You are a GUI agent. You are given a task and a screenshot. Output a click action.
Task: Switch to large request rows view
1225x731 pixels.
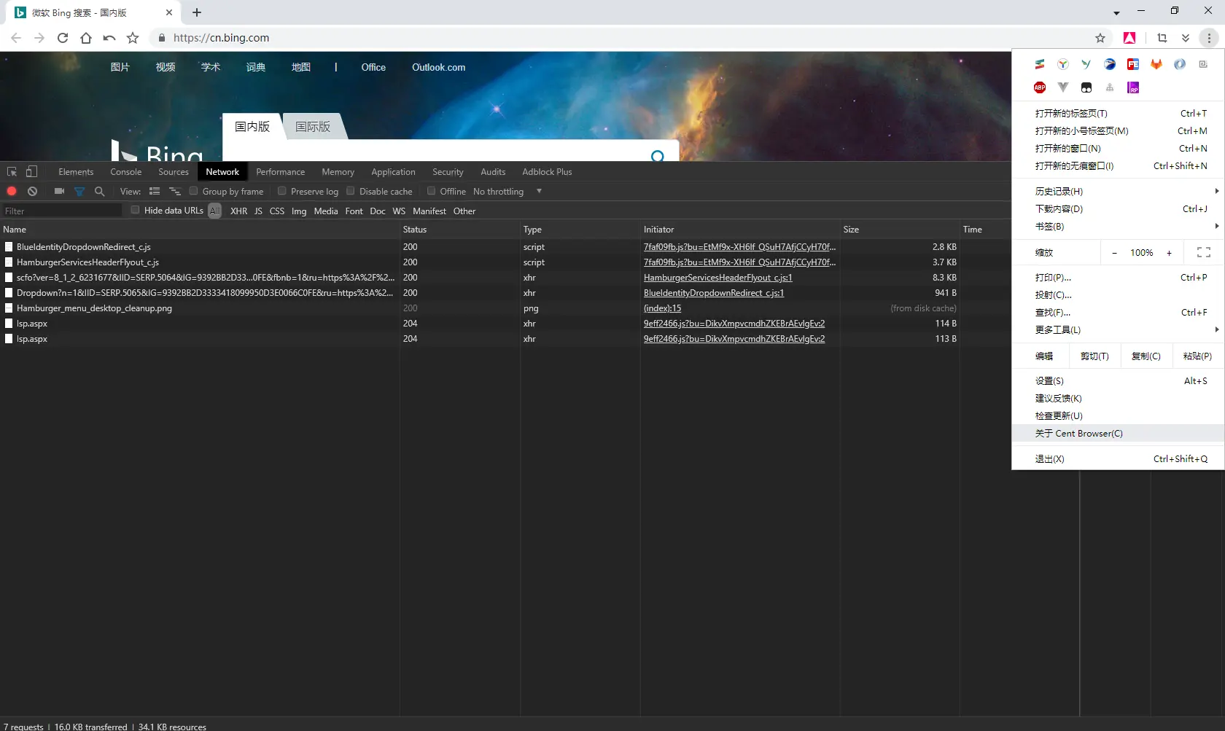[155, 191]
